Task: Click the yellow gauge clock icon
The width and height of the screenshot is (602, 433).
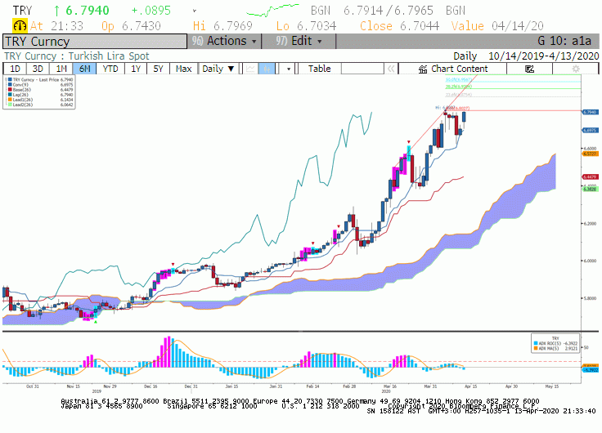Action: click(20, 25)
